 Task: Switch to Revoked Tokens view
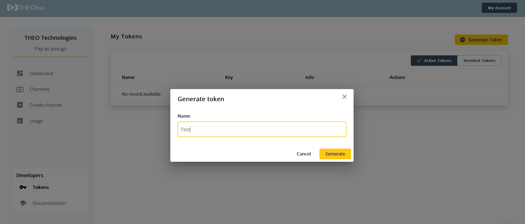pos(479,61)
